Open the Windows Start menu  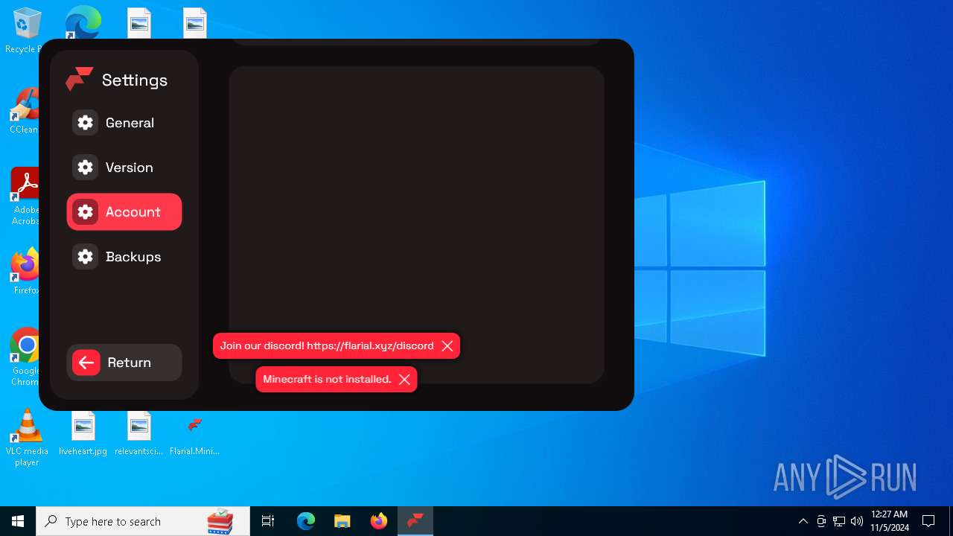[18, 521]
